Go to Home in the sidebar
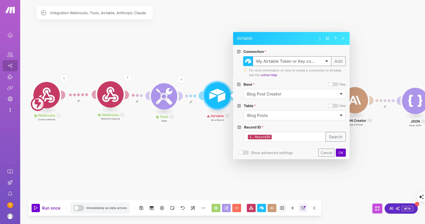Screen dimensions: 425x224 10,35
